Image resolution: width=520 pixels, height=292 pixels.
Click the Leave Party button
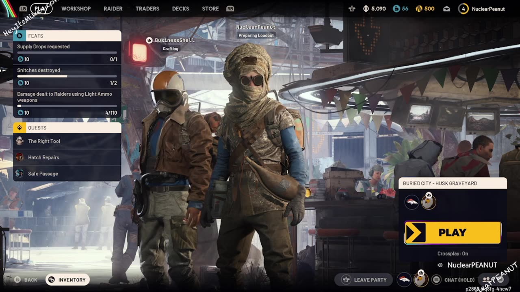pos(364,280)
